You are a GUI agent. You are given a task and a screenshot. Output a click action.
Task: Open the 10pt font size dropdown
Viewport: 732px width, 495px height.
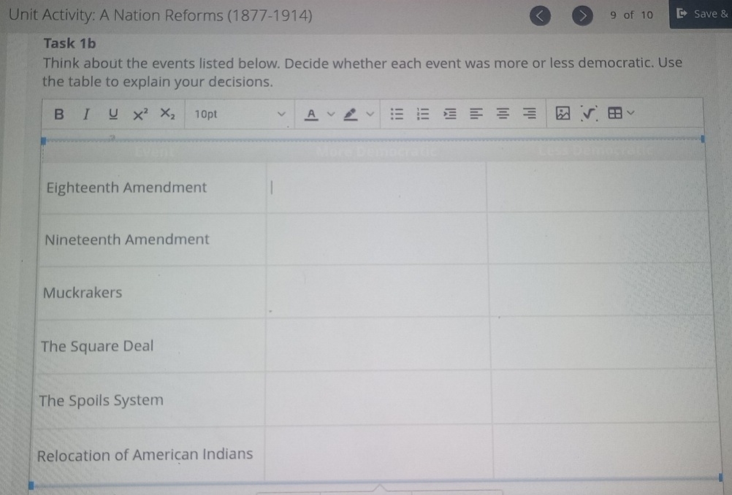click(240, 114)
